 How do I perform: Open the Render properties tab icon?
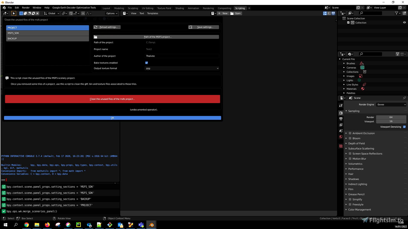coord(341,113)
